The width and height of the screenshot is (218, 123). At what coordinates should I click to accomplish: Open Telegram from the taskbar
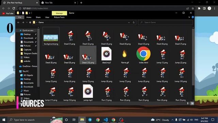click(90, 120)
